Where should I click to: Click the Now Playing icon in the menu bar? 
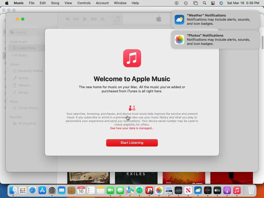point(176,3)
